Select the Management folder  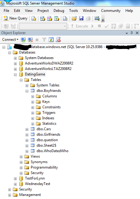pyautogui.click(x=30, y=195)
